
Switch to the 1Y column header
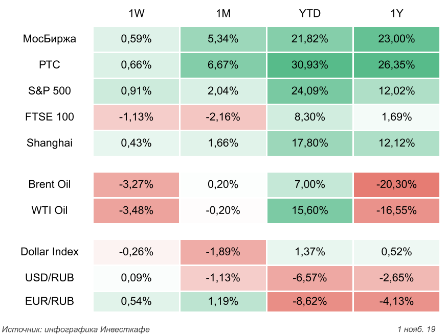click(x=396, y=14)
